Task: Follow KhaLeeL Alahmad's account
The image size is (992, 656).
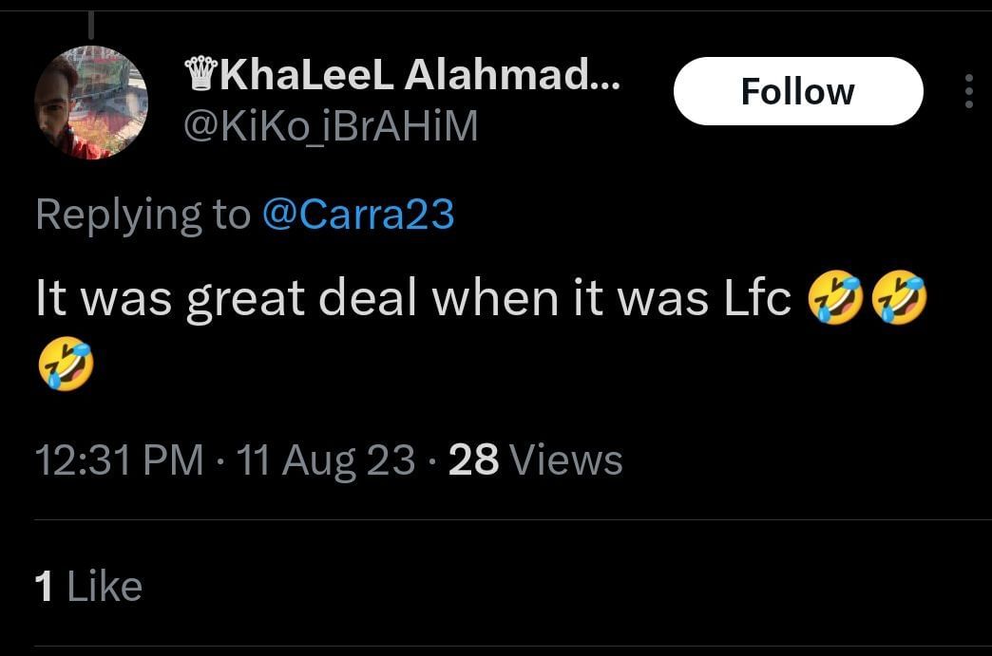Action: pyautogui.click(x=797, y=91)
